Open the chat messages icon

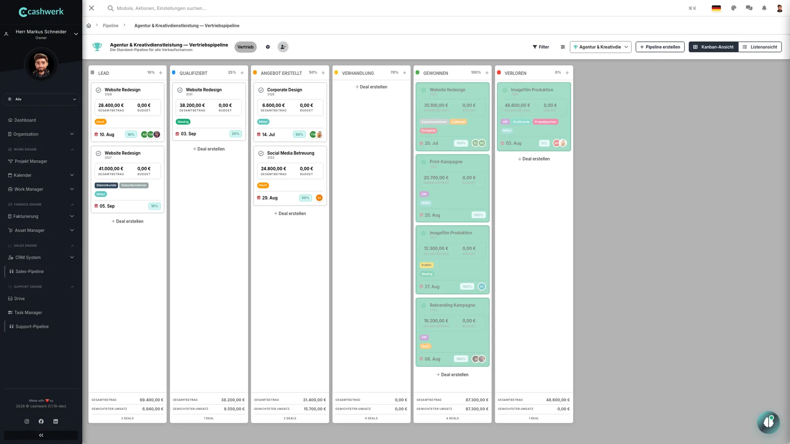(749, 8)
